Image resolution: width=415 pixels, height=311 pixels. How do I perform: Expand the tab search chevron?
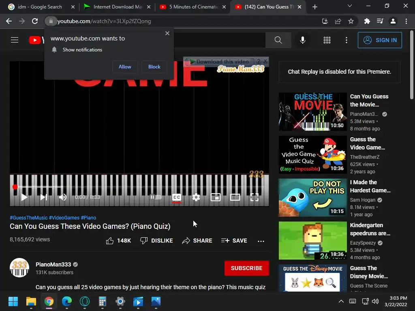349,6
